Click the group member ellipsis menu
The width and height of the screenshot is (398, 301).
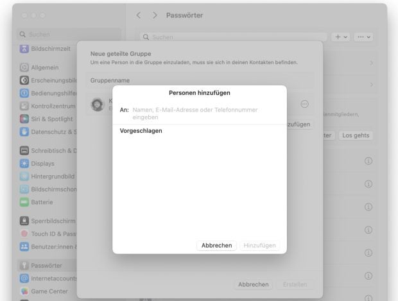(x=305, y=104)
